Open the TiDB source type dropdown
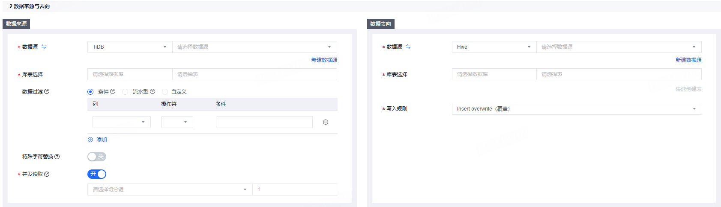The width and height of the screenshot is (721, 207). click(130, 47)
